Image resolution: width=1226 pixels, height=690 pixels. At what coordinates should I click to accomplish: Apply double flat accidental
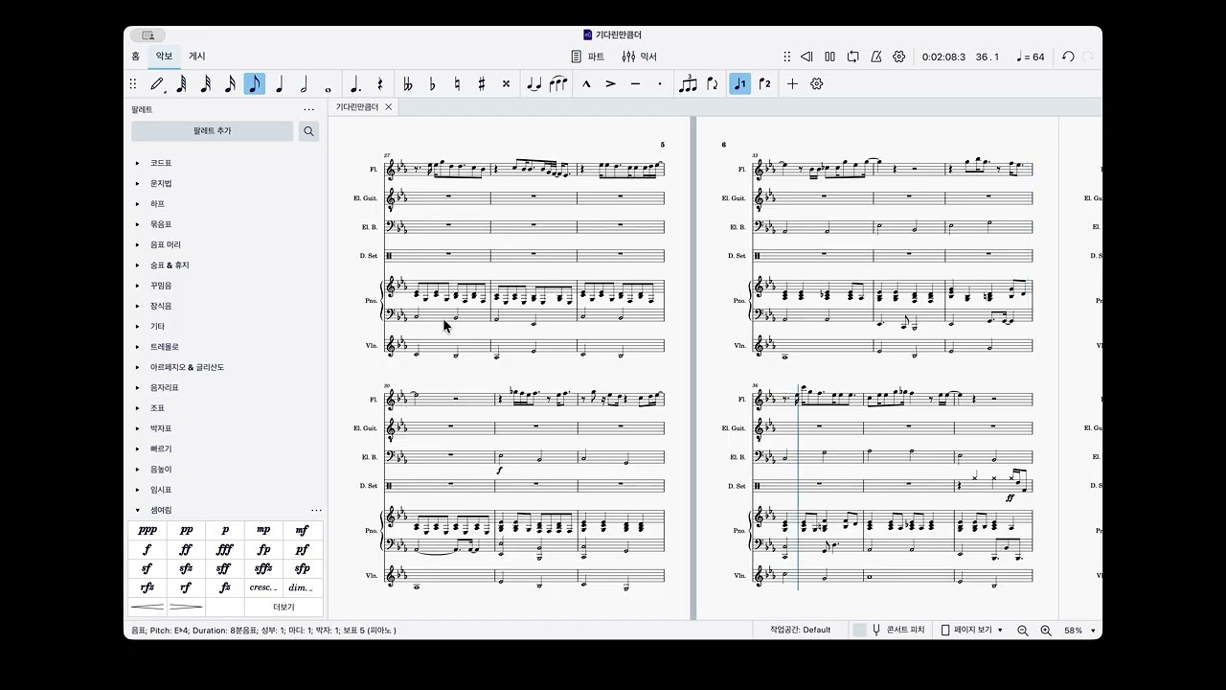(407, 84)
